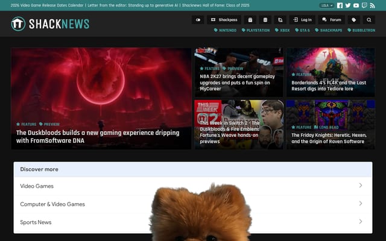This screenshot has height=241, width=386.
Task: Click the stacked-database icon button in header
Action: click(x=265, y=20)
